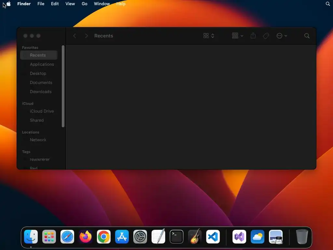Select Shared in the sidebar
The image size is (333, 250).
[39, 120]
